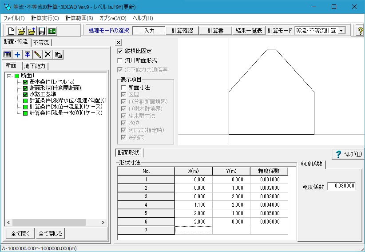Click the 入力 mode button
365x252 pixels.
(149, 31)
